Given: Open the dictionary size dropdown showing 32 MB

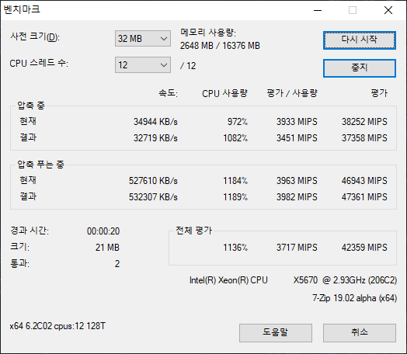Looking at the screenshot, I should tap(143, 39).
